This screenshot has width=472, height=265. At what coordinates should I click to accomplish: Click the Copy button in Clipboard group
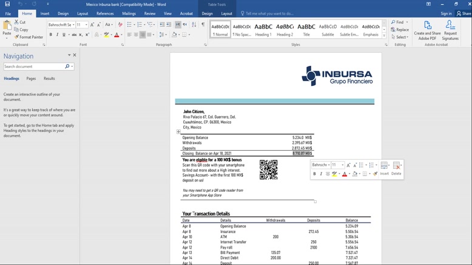21,30
